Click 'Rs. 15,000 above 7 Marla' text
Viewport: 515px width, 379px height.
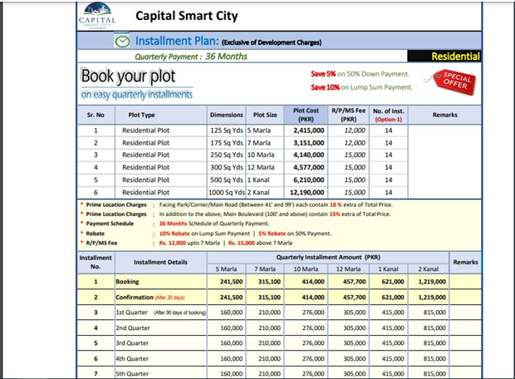tap(260, 244)
